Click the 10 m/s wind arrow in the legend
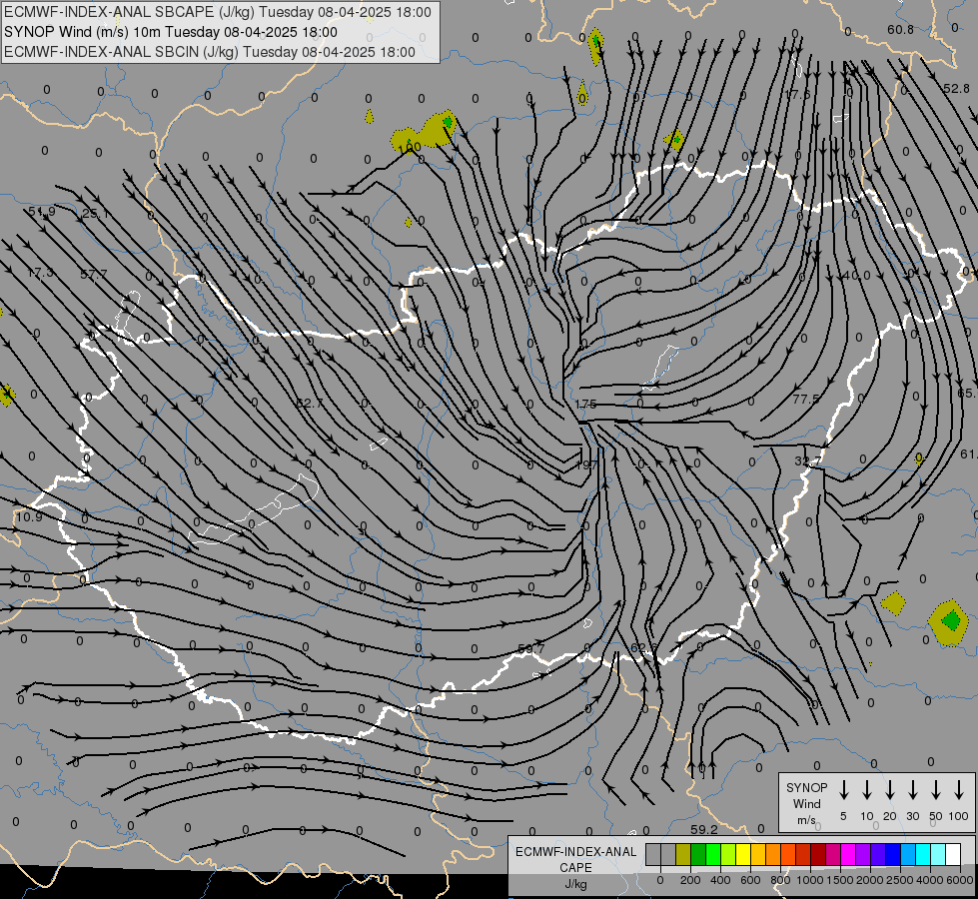The height and width of the screenshot is (899, 978). [866, 790]
